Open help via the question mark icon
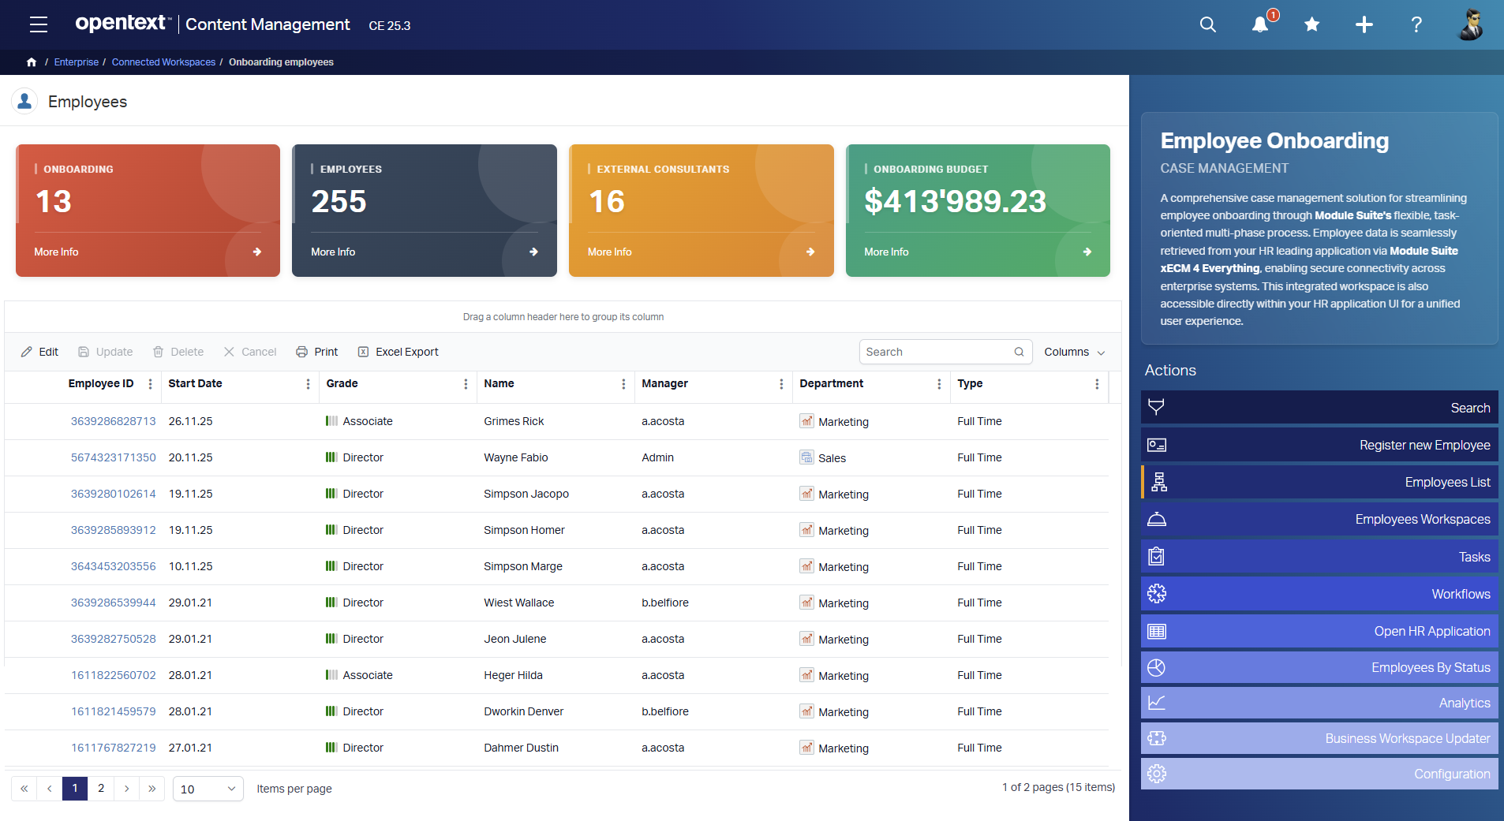This screenshot has height=821, width=1504. (1415, 24)
